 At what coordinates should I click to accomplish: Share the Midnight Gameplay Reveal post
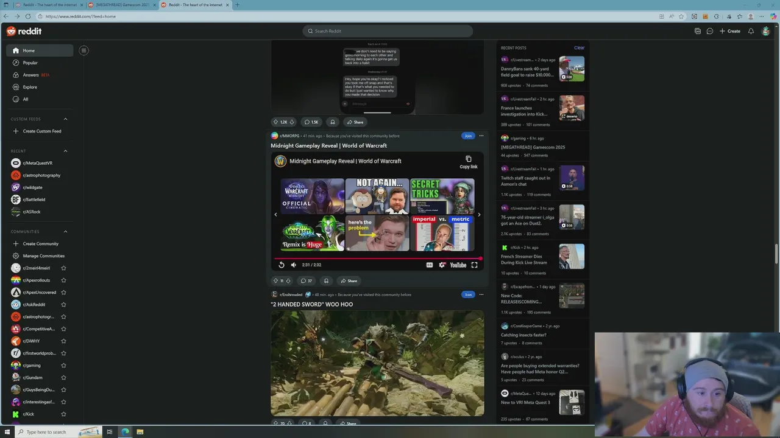pyautogui.click(x=349, y=281)
